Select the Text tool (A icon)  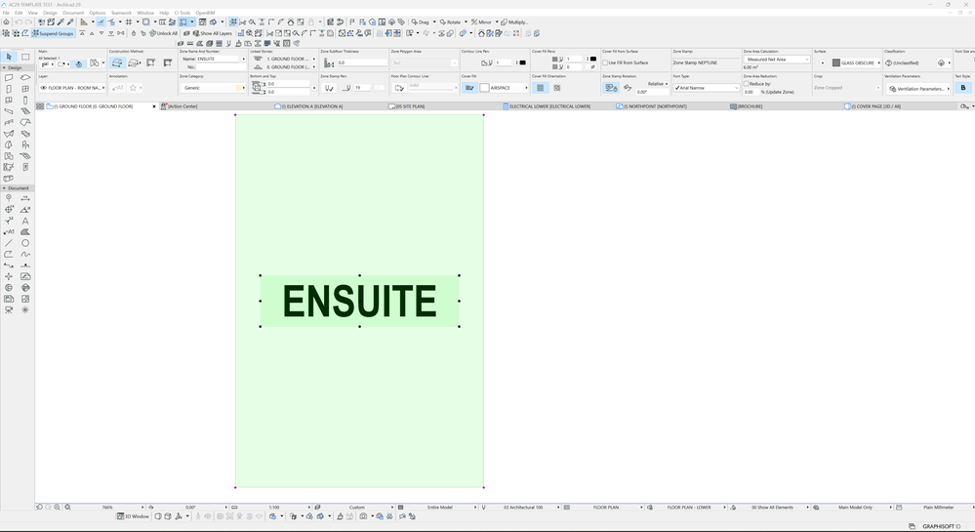click(25, 221)
